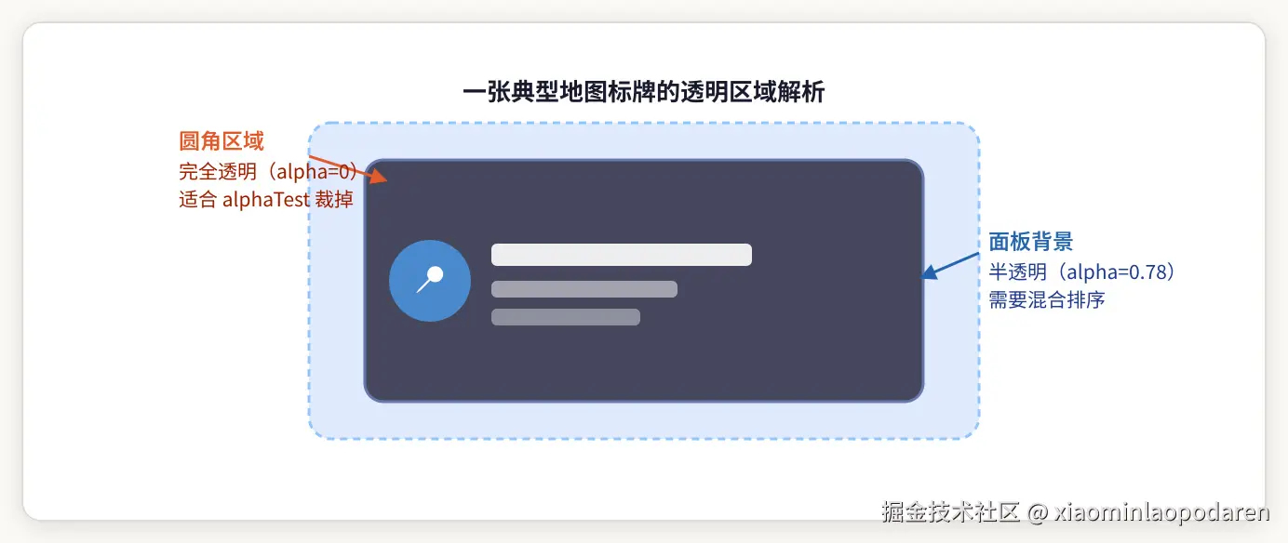The height and width of the screenshot is (543, 1288).
Task: Click the white title placeholder bar
Action: (622, 255)
